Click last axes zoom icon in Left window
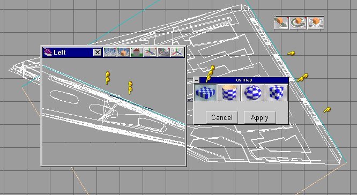 click(177, 52)
